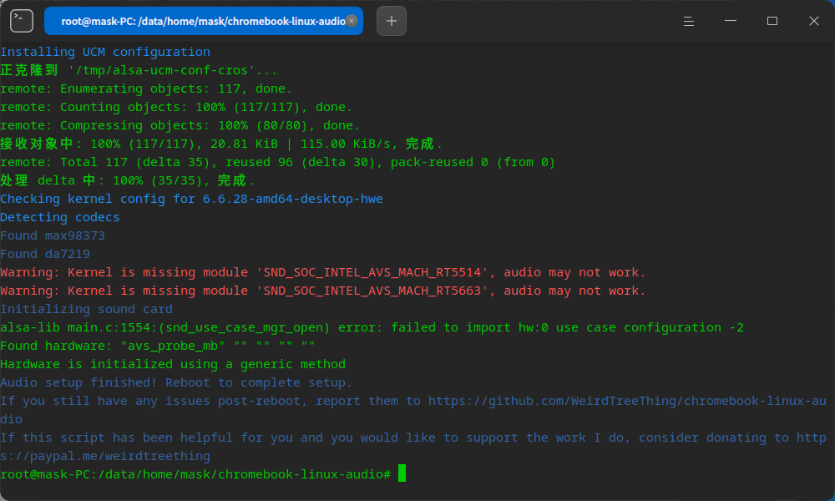Screen dimensions: 835x501
Task: Click the 'Enumerating objects: 117, done.' line
Action: pos(146,89)
